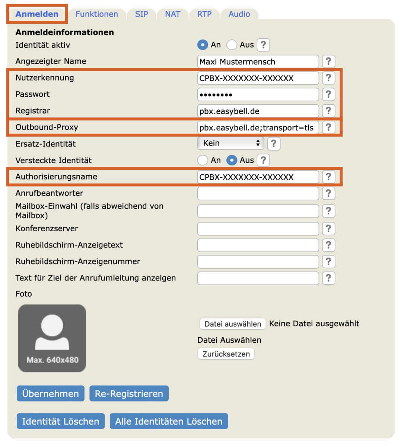Click Re-Registrieren button
The image size is (401, 447).
(129, 393)
